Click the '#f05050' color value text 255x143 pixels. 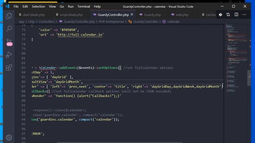(x=69, y=30)
